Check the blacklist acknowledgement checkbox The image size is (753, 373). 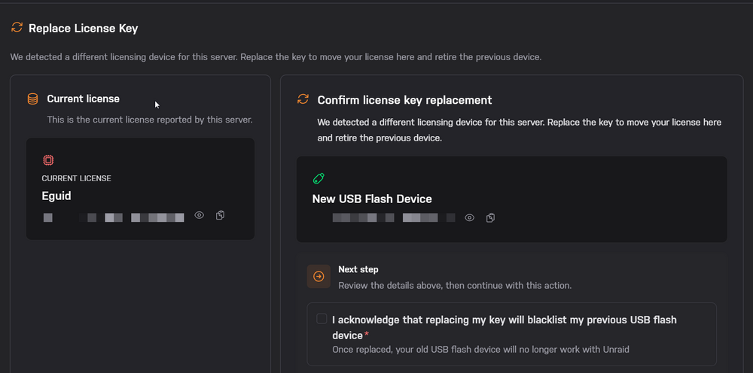pyautogui.click(x=322, y=319)
